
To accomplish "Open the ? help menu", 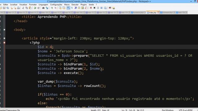I will click(x=96, y=5).
